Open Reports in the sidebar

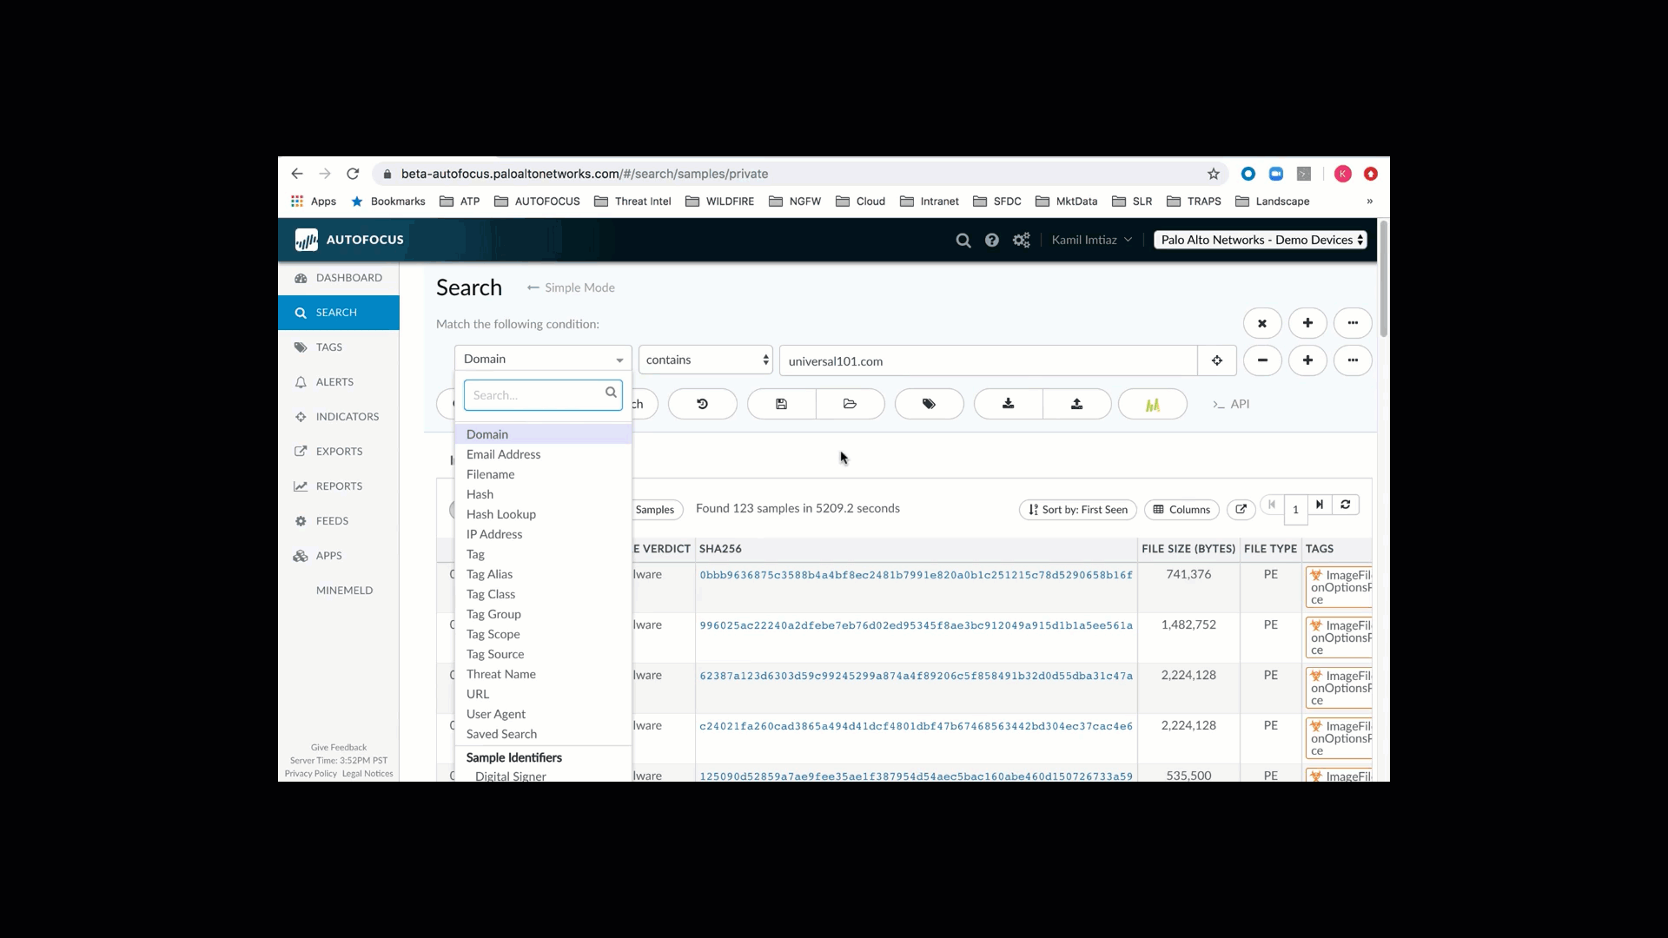pyautogui.click(x=339, y=486)
